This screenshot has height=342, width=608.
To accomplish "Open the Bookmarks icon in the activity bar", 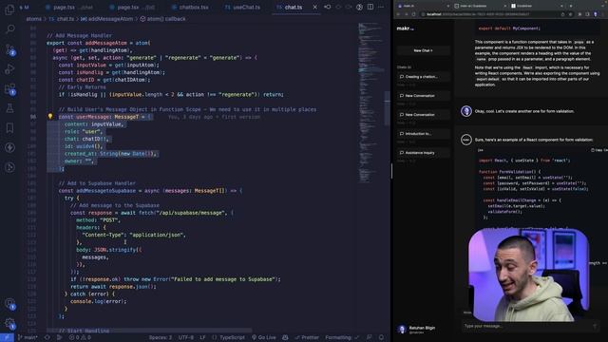I will click(x=9, y=128).
